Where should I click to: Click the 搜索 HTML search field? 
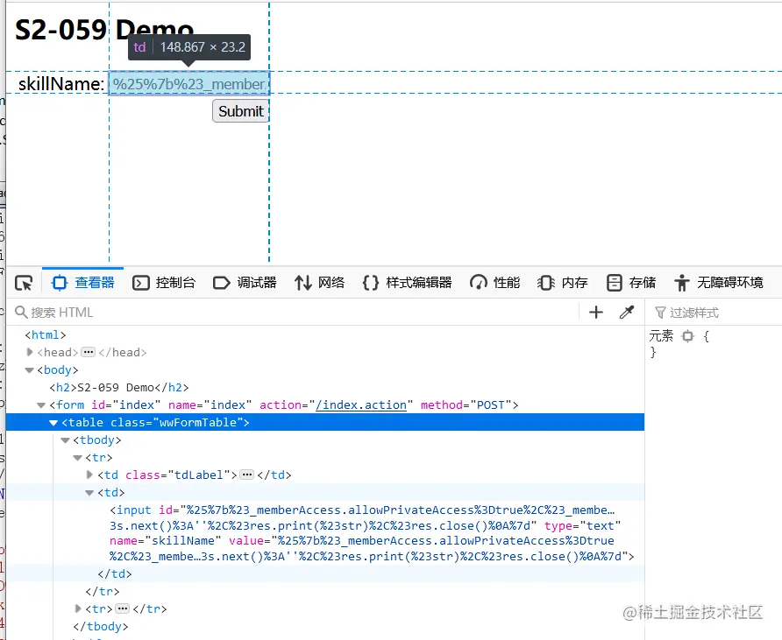[x=296, y=313]
